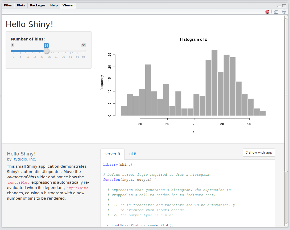The width and height of the screenshot is (290, 230).
Task: Select the server.R code tab
Action: click(112, 154)
